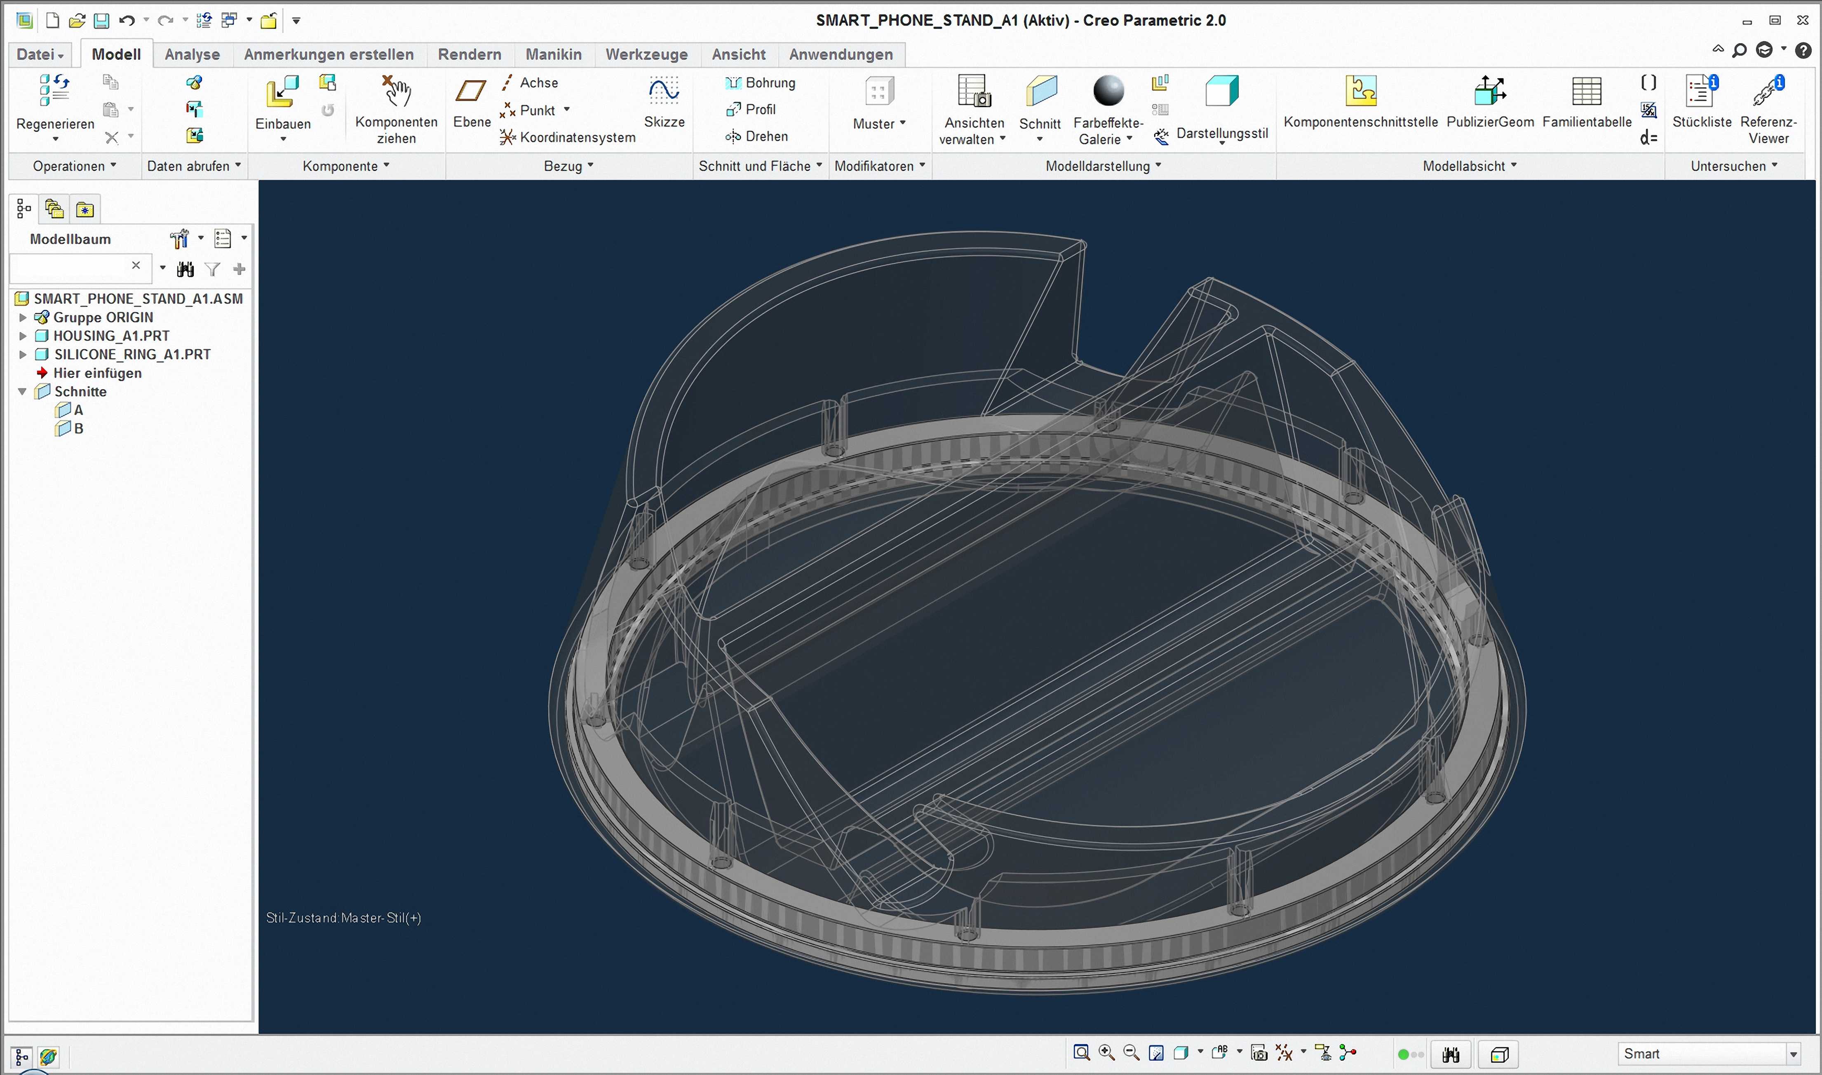Image resolution: width=1822 pixels, height=1075 pixels.
Task: Click the Regenerieren icon
Action: pyautogui.click(x=54, y=90)
